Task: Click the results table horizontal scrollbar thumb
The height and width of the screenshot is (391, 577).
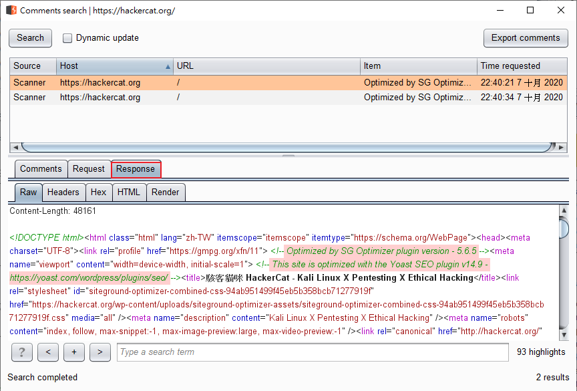Action: (288, 147)
